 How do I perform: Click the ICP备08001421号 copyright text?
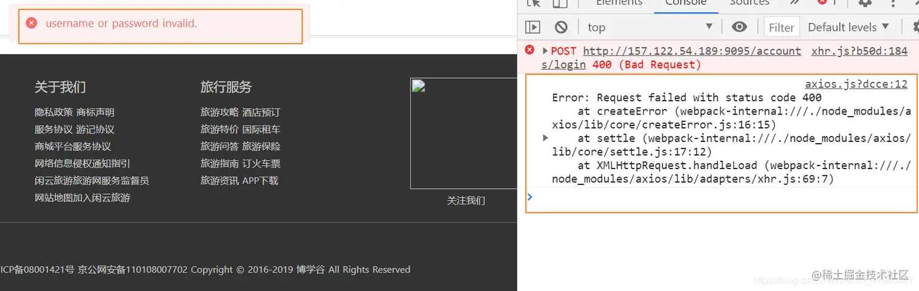pyautogui.click(x=37, y=269)
